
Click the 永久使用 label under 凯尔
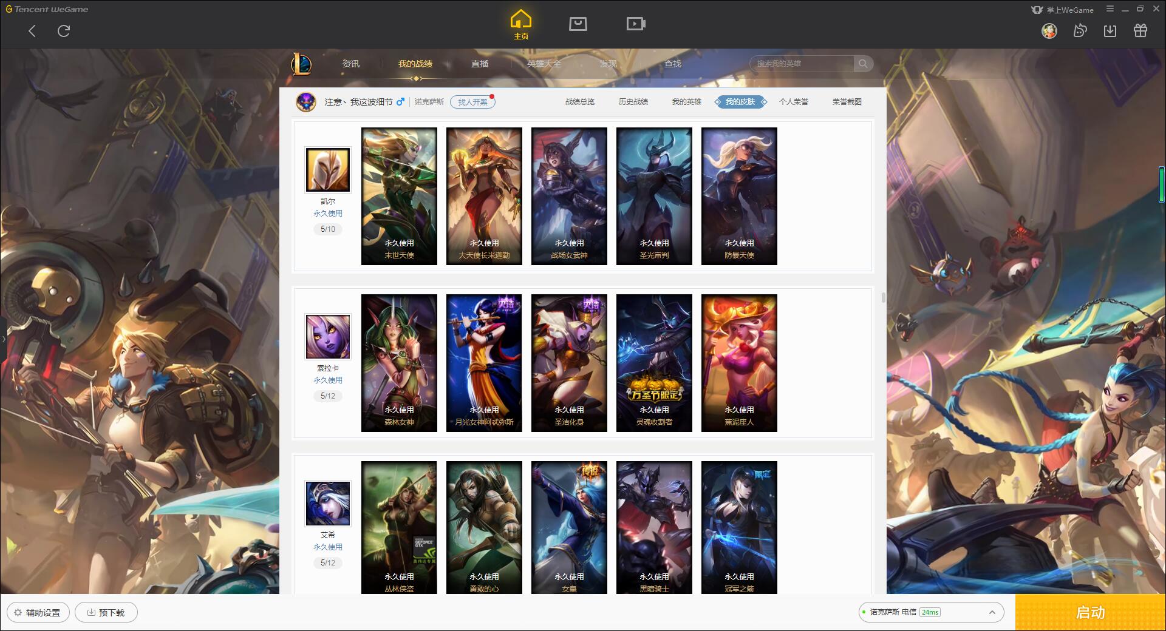328,214
